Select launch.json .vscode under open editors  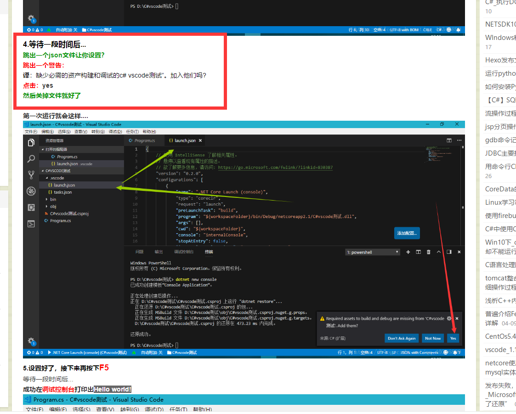coord(81,164)
